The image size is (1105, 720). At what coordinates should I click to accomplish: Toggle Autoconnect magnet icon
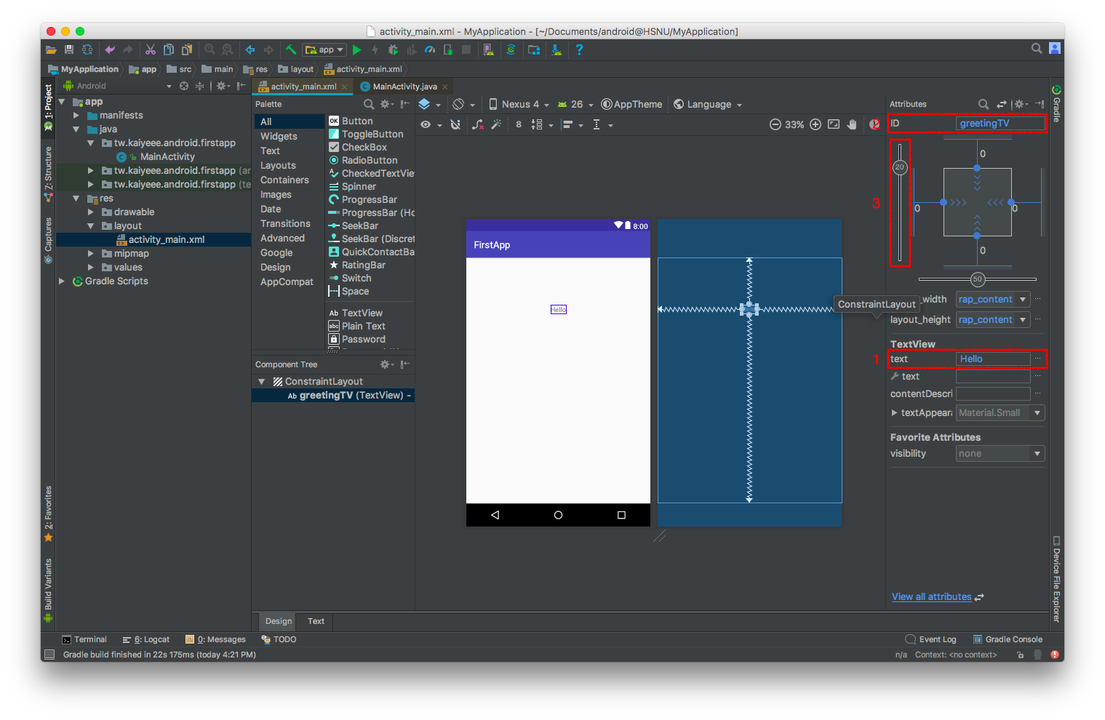[455, 124]
